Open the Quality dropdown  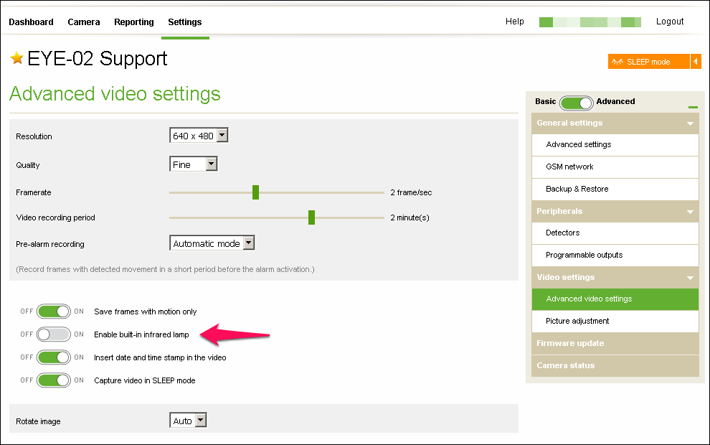coord(193,164)
